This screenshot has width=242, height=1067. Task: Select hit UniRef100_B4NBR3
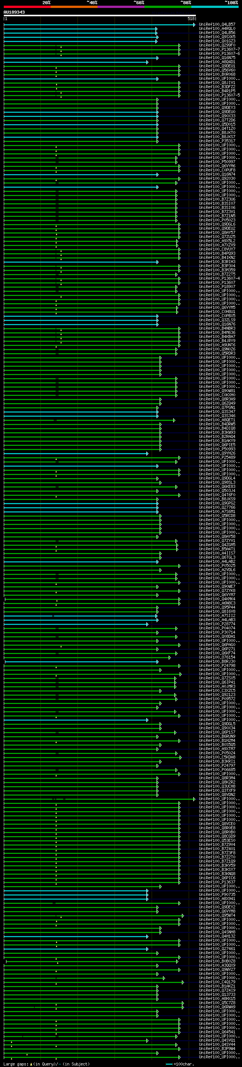click(217, 329)
